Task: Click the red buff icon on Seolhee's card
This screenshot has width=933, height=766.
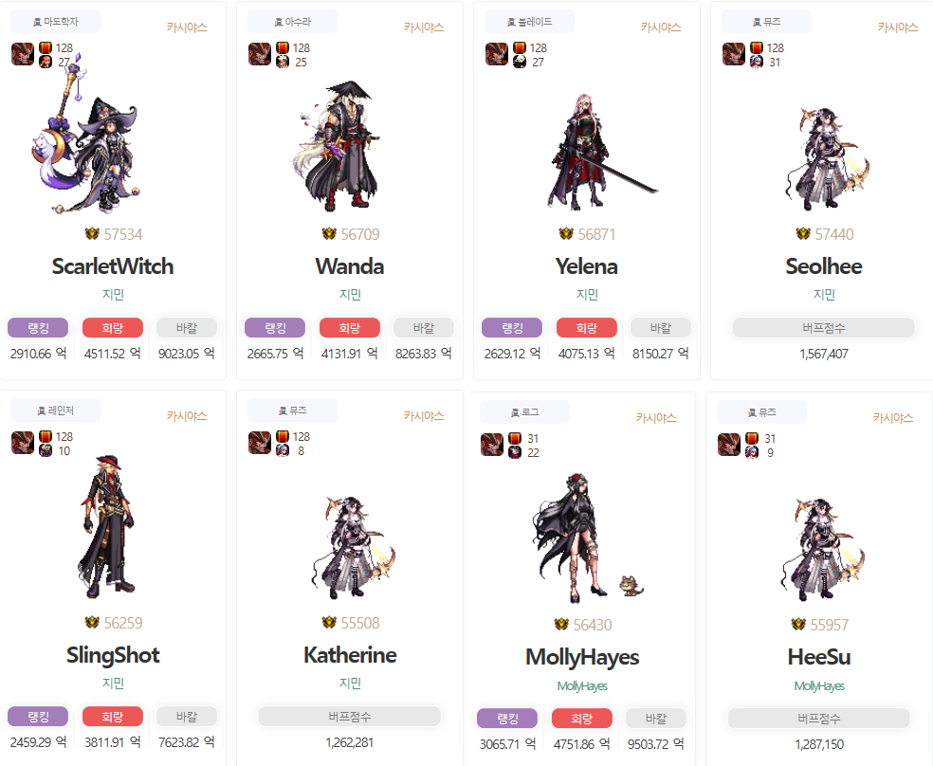Action: (757, 47)
